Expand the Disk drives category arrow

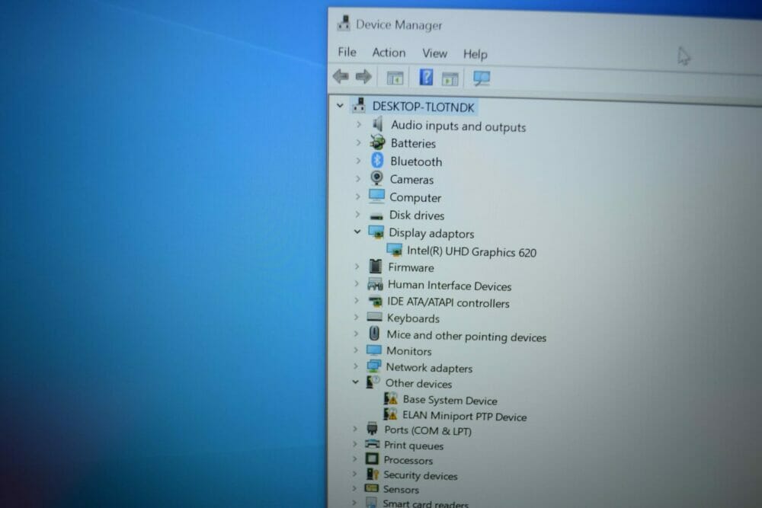[357, 214]
